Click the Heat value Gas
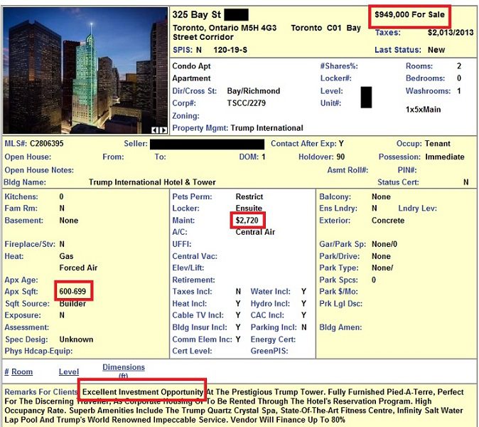Screen dimensions: 479x427 66,256
